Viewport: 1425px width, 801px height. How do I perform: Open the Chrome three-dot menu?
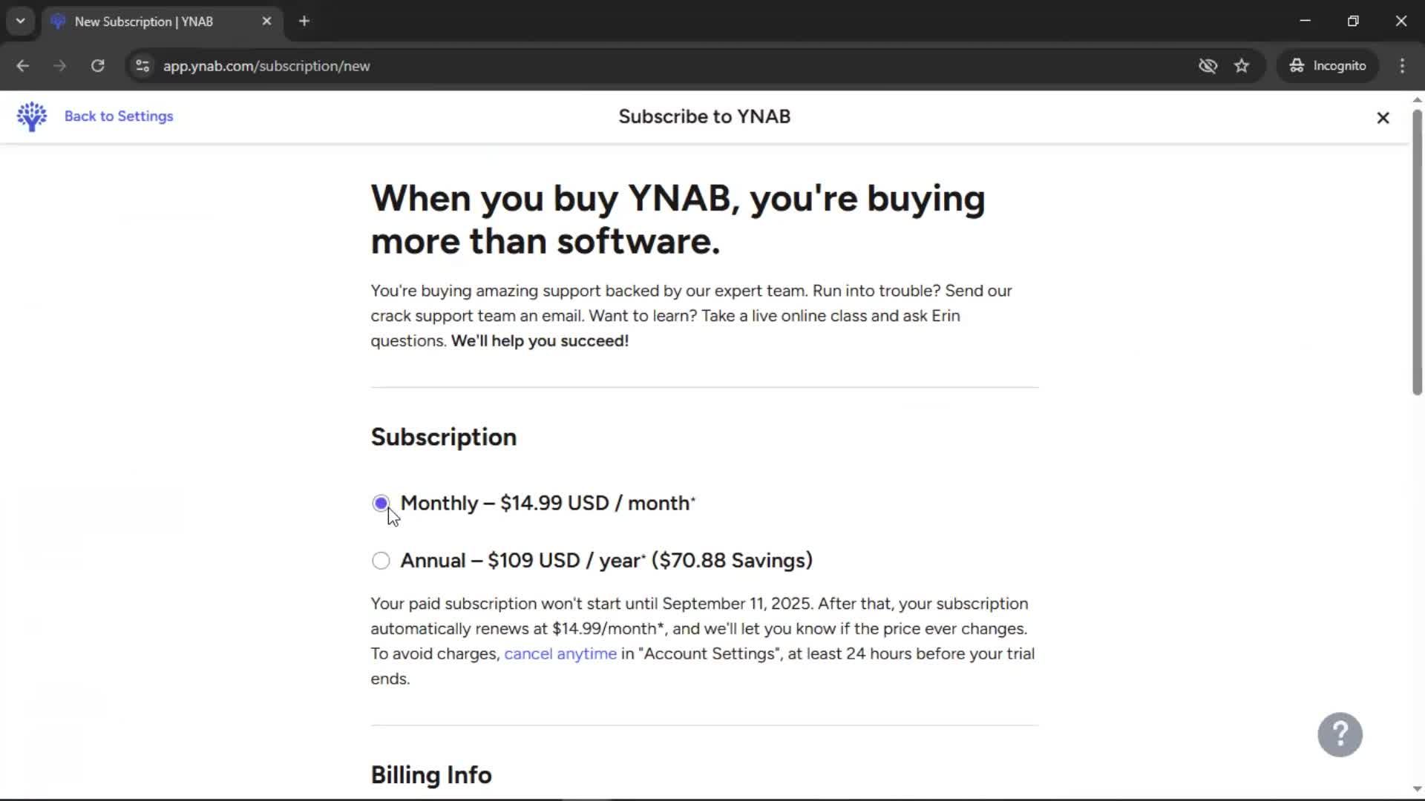pyautogui.click(x=1402, y=66)
